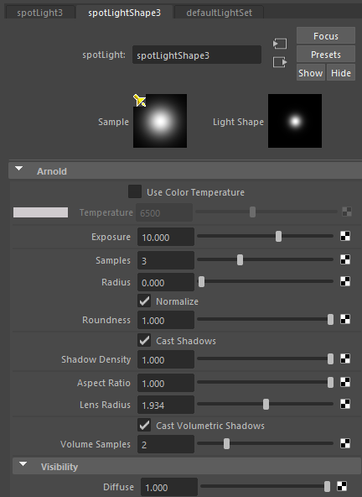The image size is (362, 497).
Task: Open the Presets button
Action: pyautogui.click(x=326, y=55)
